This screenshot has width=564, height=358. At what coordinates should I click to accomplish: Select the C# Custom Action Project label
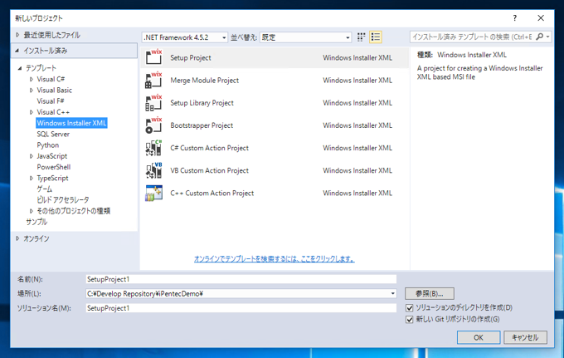209,148
